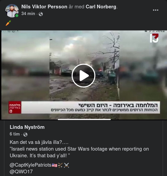Click the video progress bar line
Viewport: 167px width, 176px height.
pyautogui.click(x=84, y=119)
